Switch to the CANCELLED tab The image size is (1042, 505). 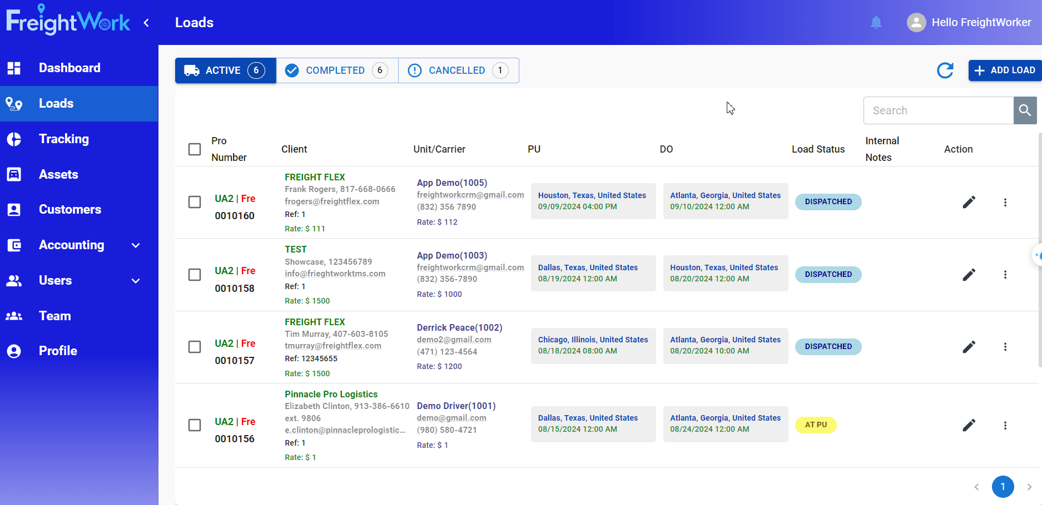coord(459,70)
